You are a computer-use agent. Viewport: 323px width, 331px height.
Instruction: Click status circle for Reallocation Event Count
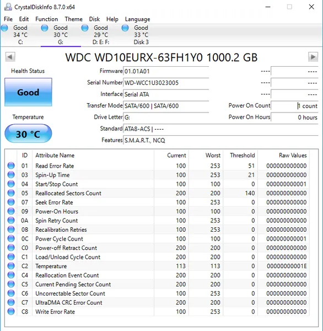pos(11,275)
